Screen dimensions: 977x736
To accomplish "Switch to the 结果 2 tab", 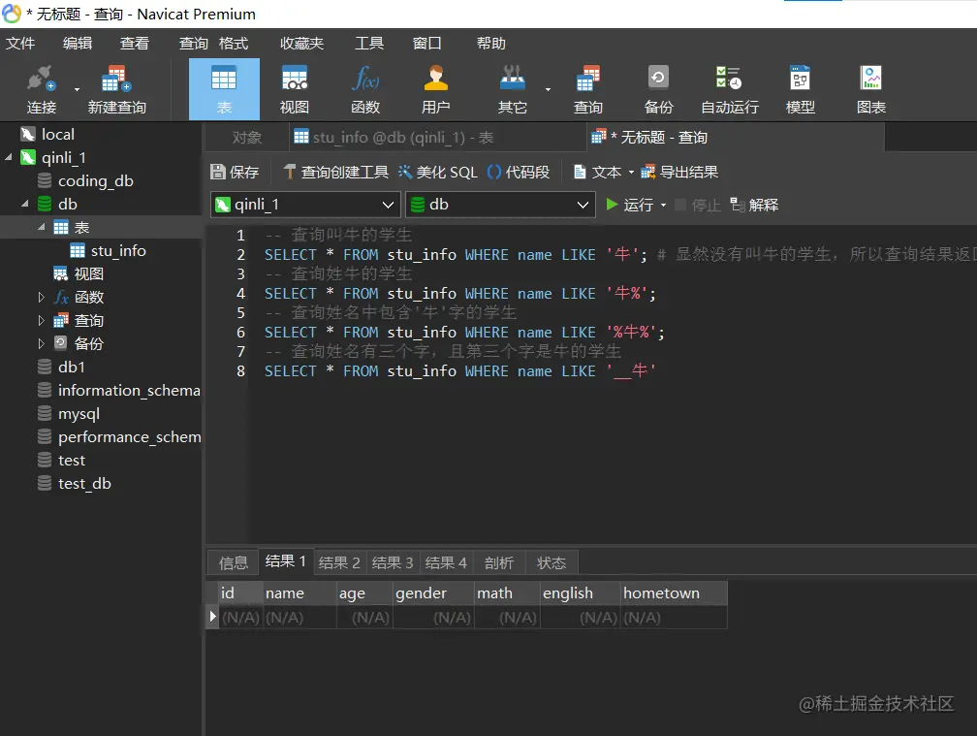I will point(339,562).
